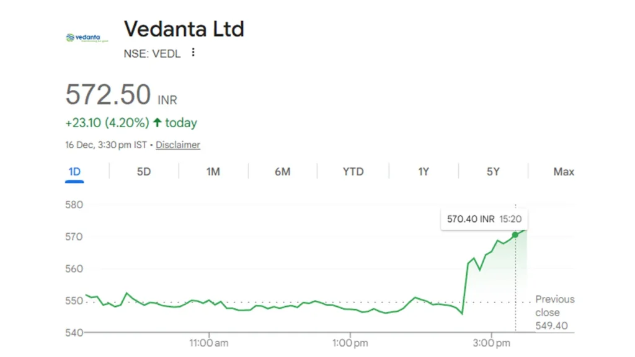Image resolution: width=635 pixels, height=357 pixels.
Task: Select the YTD tab
Action: tap(352, 172)
